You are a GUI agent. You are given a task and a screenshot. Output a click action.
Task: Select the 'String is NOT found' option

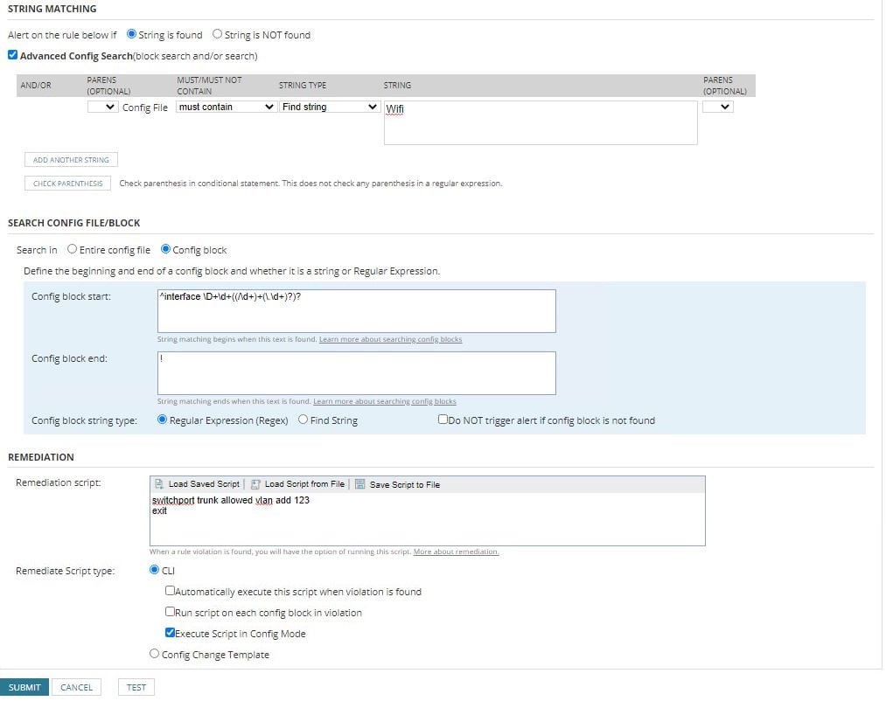coord(217,34)
